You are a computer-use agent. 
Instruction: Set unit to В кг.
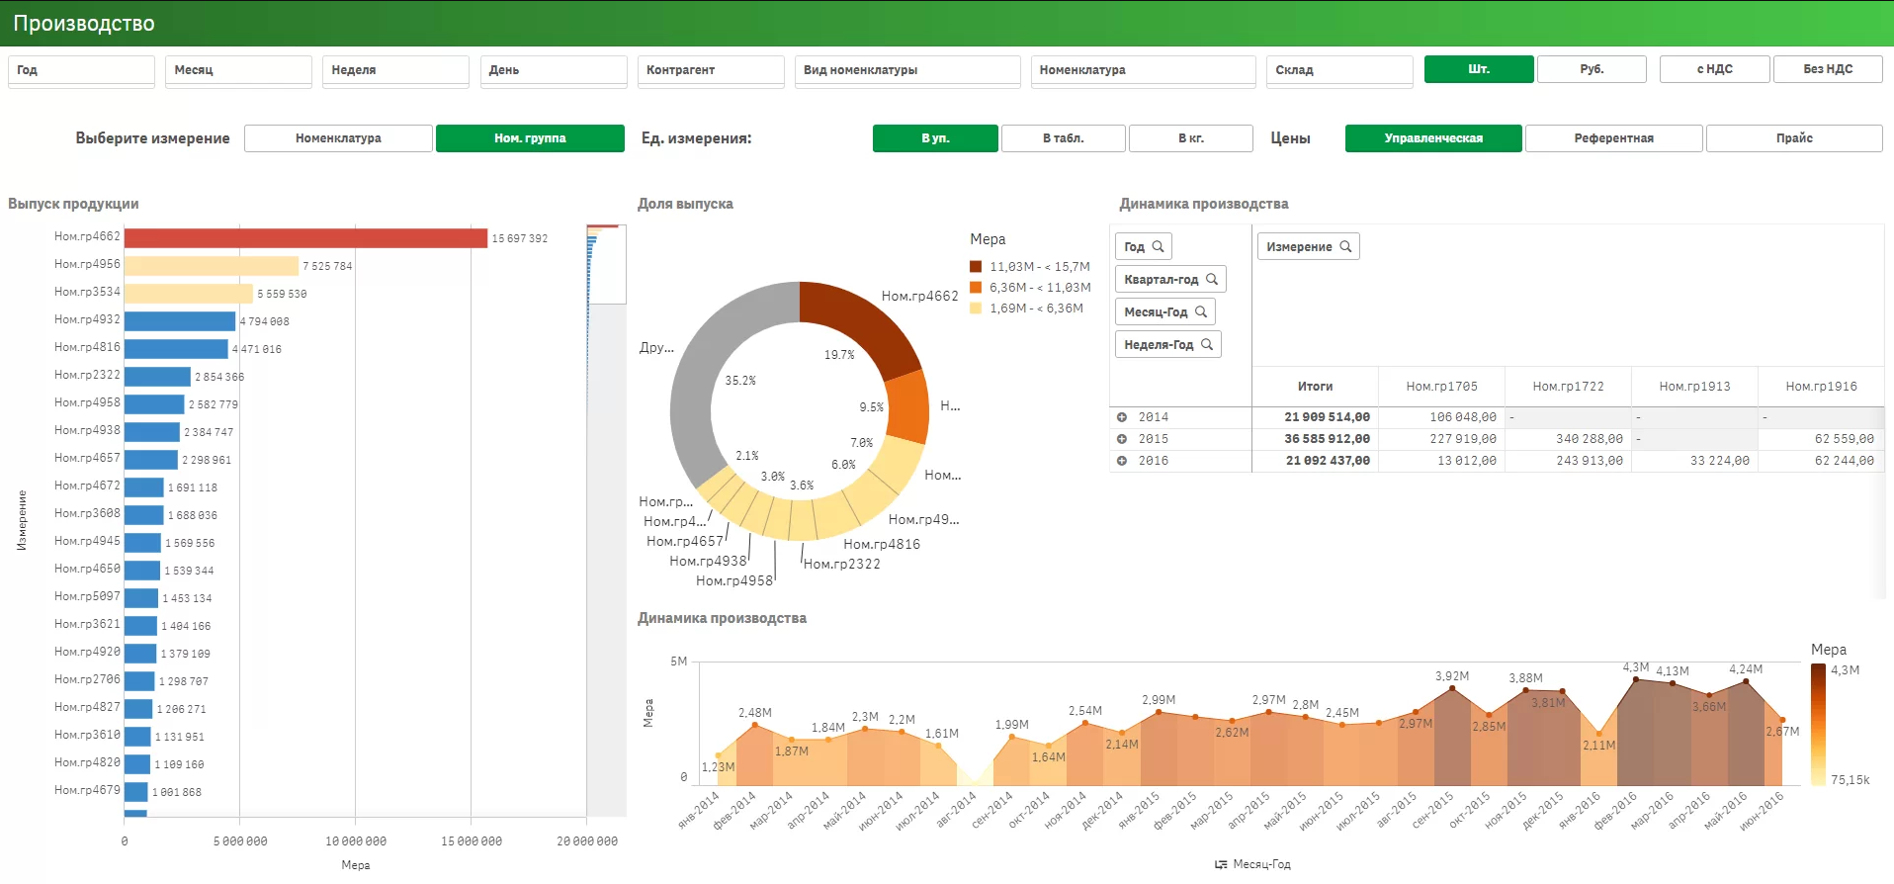coord(1191,138)
